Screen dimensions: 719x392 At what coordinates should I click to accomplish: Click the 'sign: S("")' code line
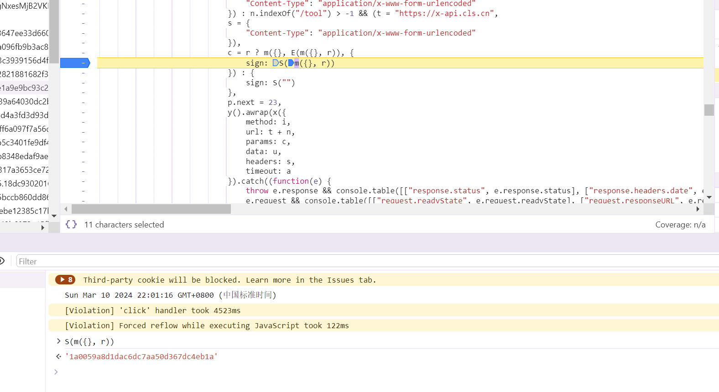click(270, 83)
